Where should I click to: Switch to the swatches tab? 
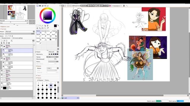pyautogui.click(x=47, y=6)
